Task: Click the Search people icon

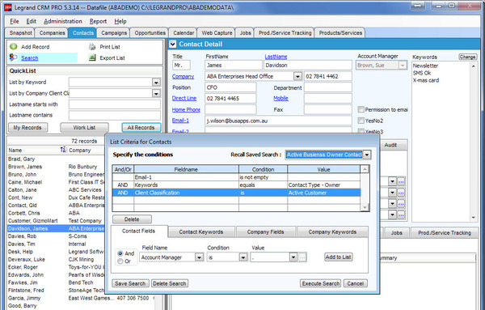Action: 13,57
